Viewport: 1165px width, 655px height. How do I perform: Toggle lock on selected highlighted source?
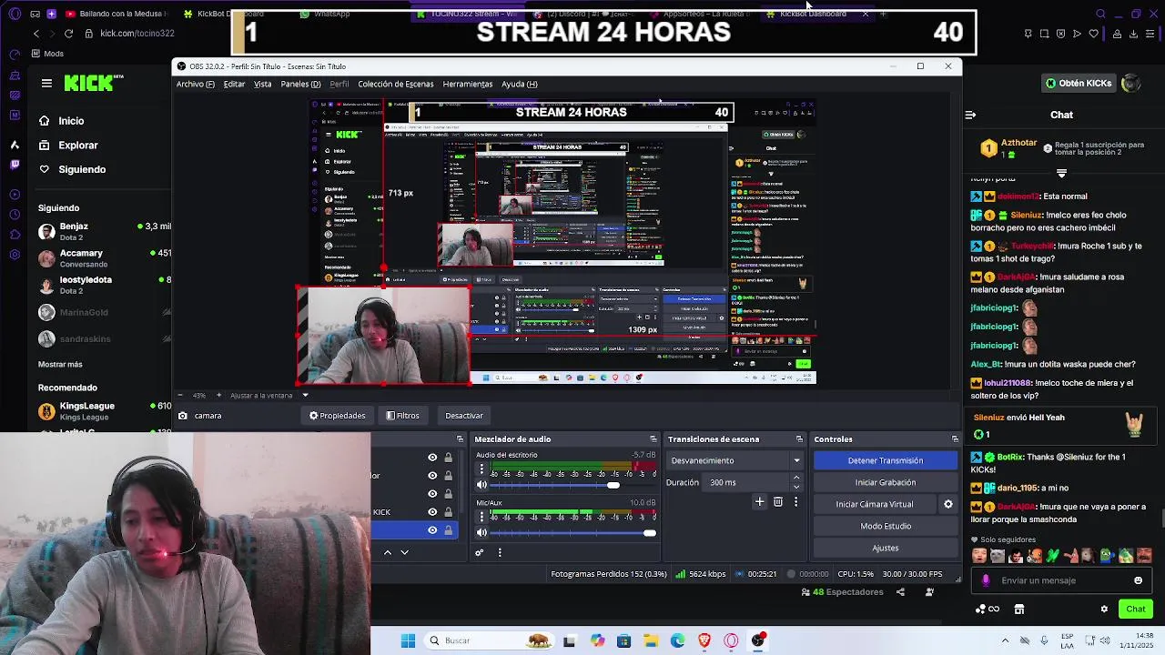448,530
